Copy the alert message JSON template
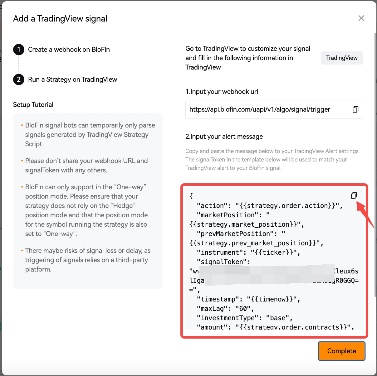The height and width of the screenshot is (376, 377). [354, 195]
